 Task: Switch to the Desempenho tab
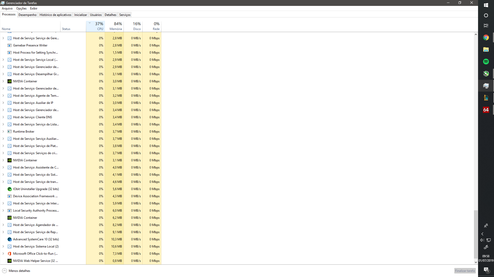[x=28, y=15]
